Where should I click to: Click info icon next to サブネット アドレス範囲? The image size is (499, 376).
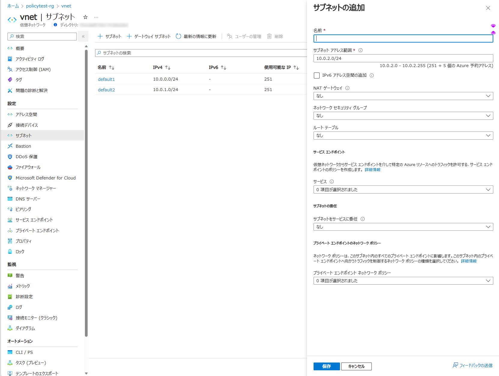[x=360, y=50]
